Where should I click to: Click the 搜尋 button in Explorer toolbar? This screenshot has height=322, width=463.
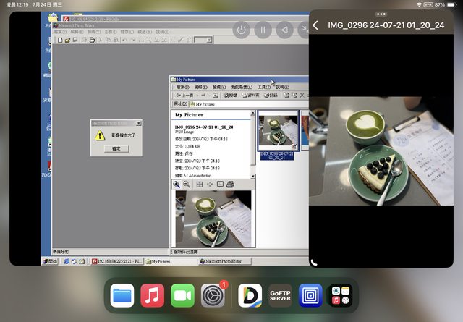click(x=229, y=95)
